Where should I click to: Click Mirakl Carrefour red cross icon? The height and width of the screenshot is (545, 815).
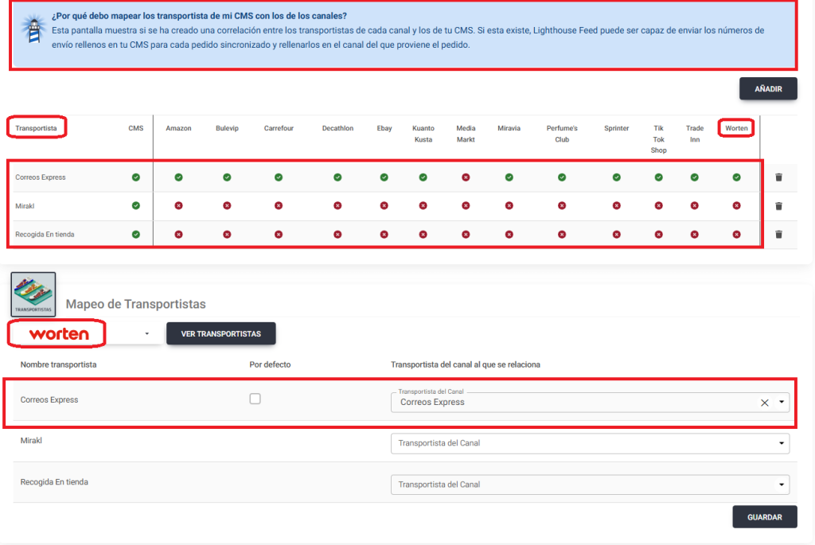click(279, 206)
